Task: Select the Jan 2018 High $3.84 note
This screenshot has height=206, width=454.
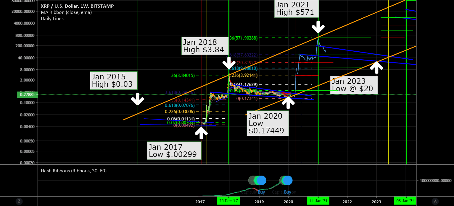Action: (205, 46)
